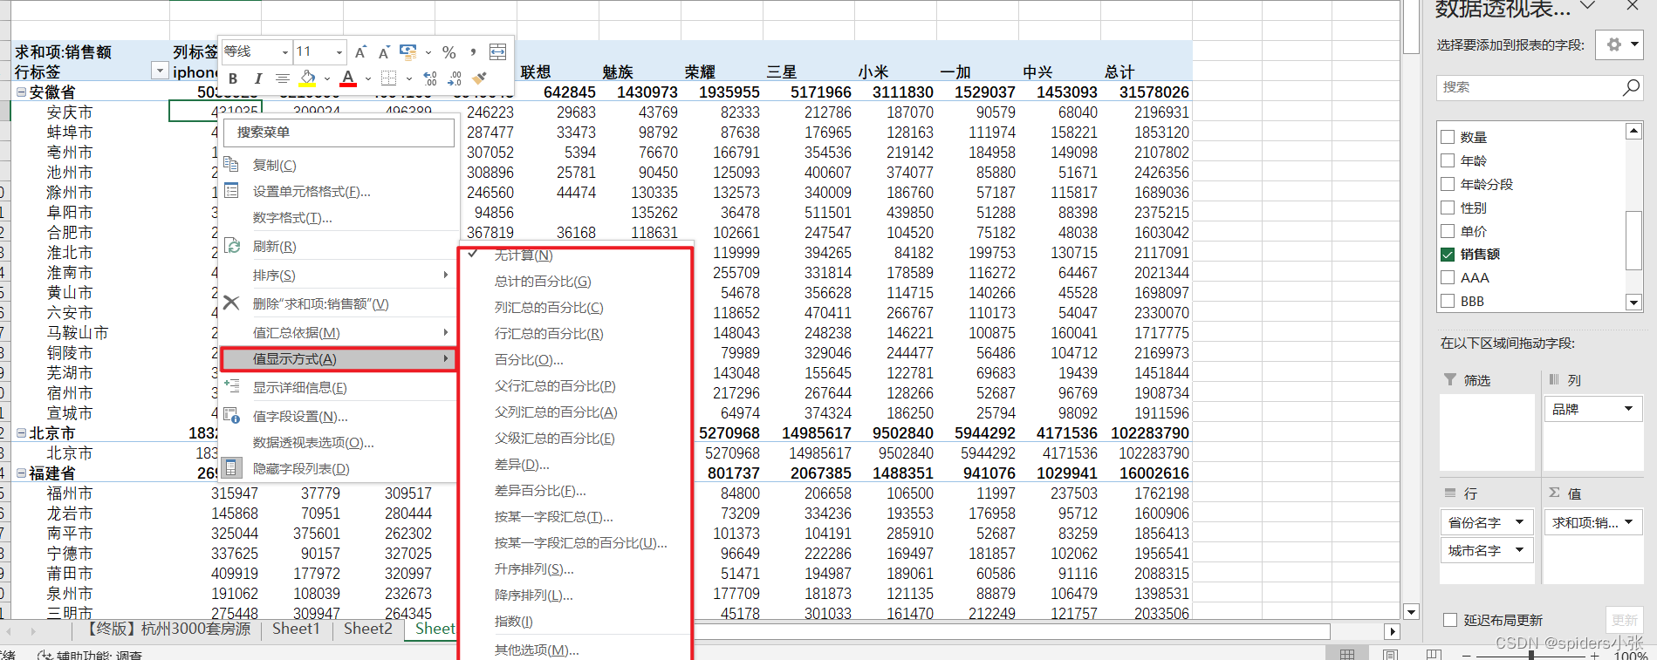The width and height of the screenshot is (1657, 660).
Task: Apply red font color A
Action: coord(348,78)
